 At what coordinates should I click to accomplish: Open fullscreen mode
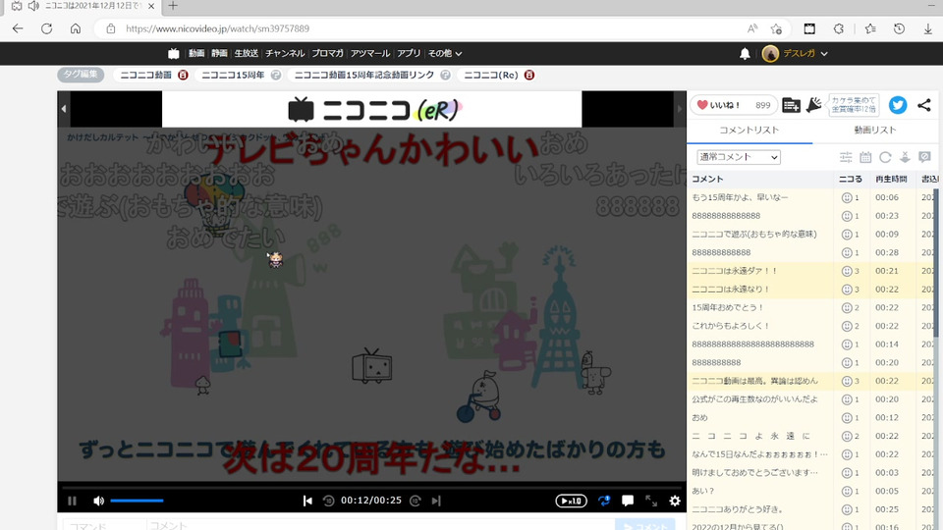(x=651, y=501)
